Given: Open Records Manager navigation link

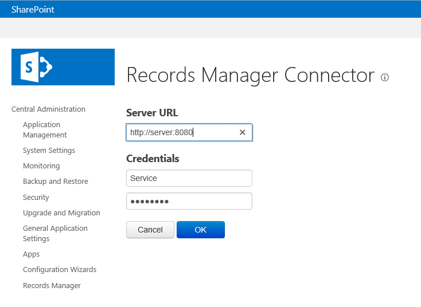Looking at the screenshot, I should click(52, 286).
